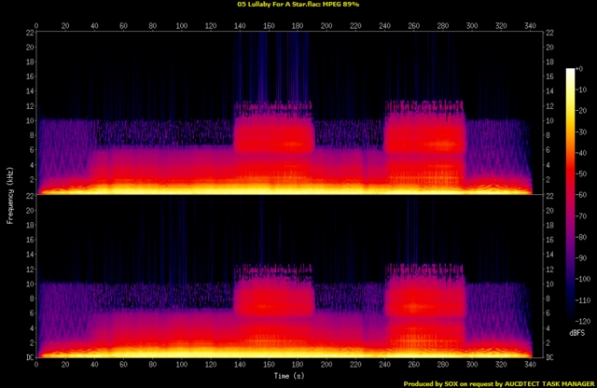The image size is (597, 388).
Task: Click the "dBFS" label under the color scale
Action: tap(576, 332)
